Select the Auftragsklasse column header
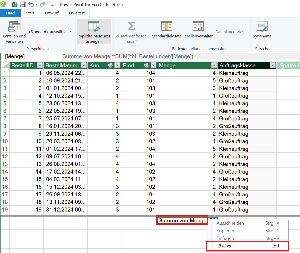Image resolution: width=300 pixels, height=253 pixels. (x=237, y=66)
